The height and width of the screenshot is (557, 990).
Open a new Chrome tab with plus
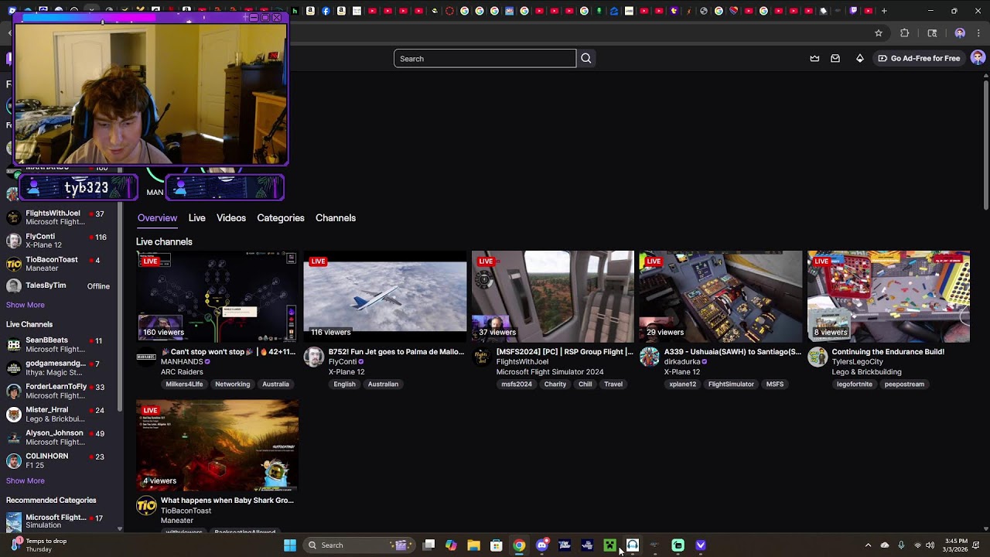[x=884, y=11]
